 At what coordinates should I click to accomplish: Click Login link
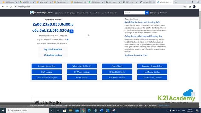[x=163, y=13]
